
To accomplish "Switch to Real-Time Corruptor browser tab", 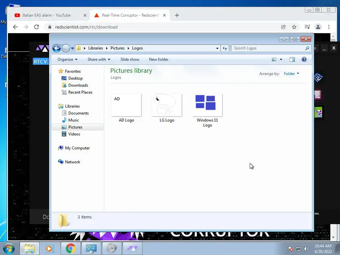I will click(130, 15).
